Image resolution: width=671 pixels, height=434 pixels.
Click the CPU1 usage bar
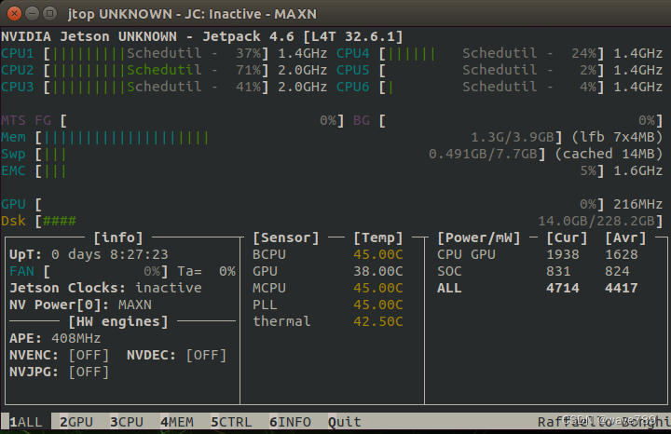157,53
